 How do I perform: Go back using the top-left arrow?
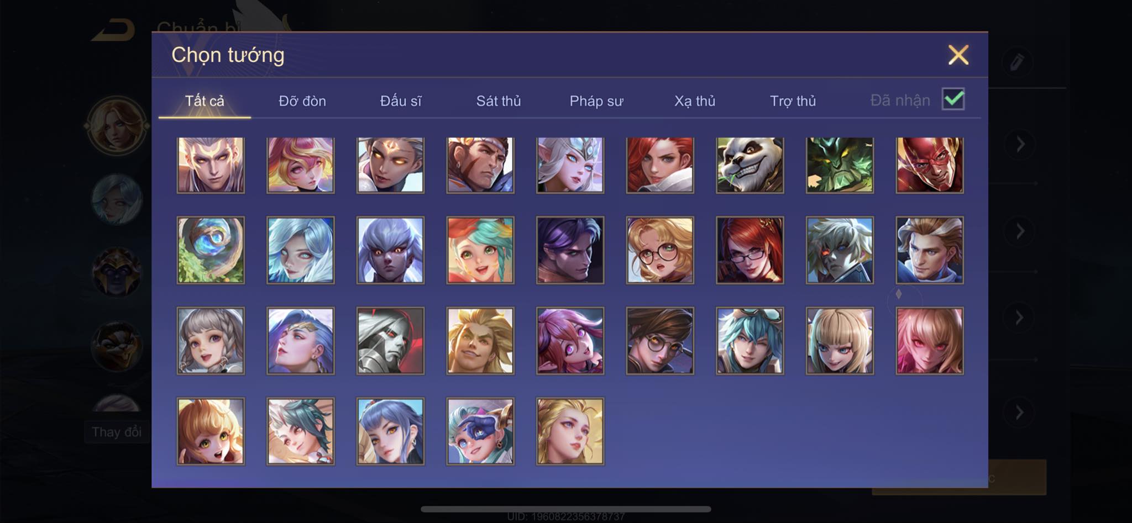coord(113,30)
